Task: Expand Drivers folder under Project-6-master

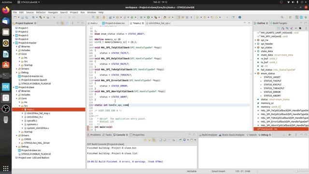Action: click(x=17, y=69)
